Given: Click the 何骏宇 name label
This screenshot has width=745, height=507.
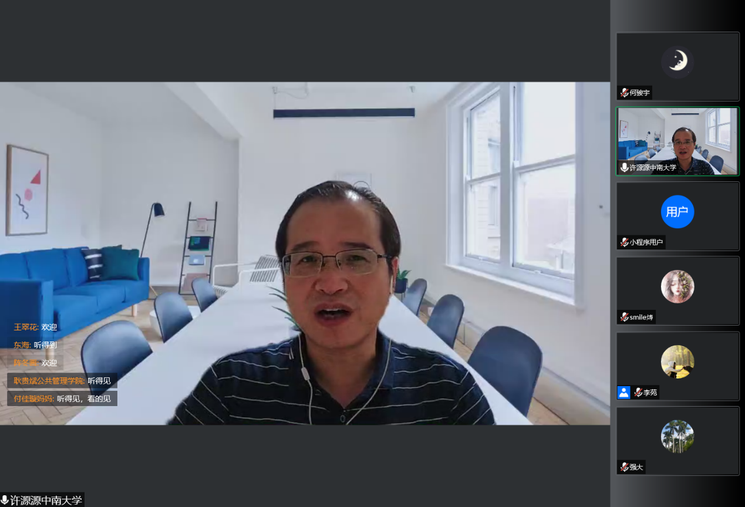Looking at the screenshot, I should click(x=640, y=93).
